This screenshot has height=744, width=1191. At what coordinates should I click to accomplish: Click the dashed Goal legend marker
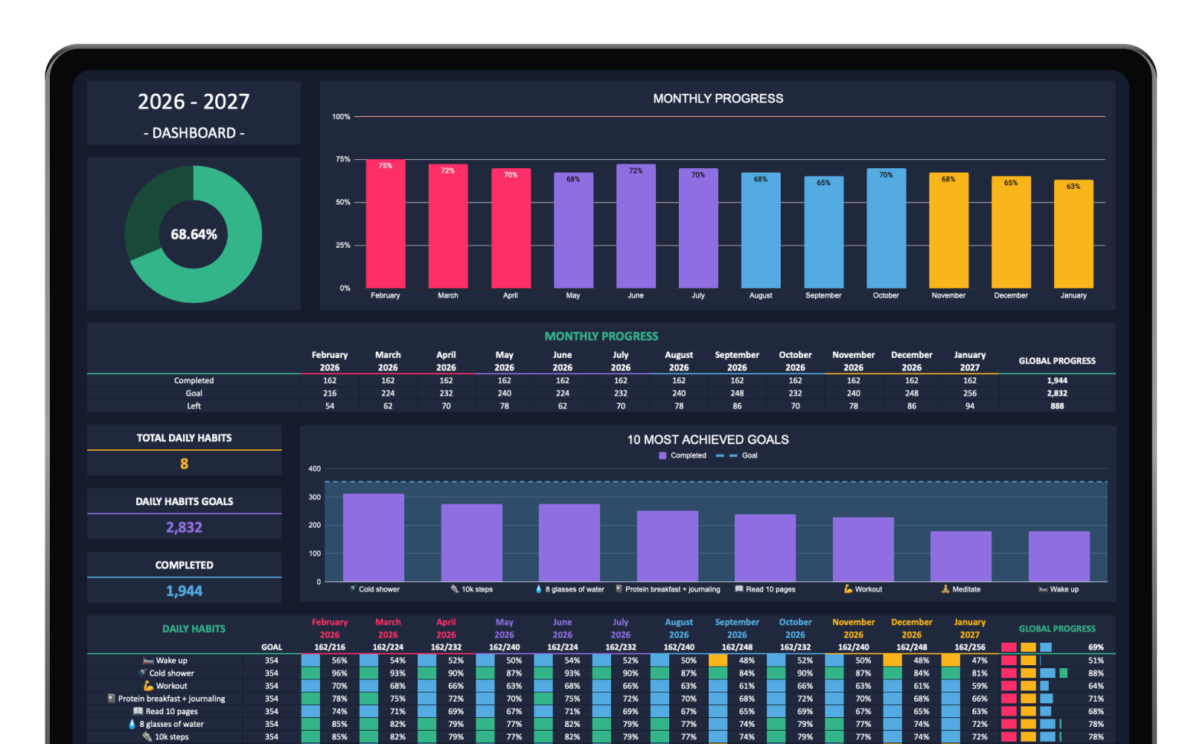tap(727, 455)
